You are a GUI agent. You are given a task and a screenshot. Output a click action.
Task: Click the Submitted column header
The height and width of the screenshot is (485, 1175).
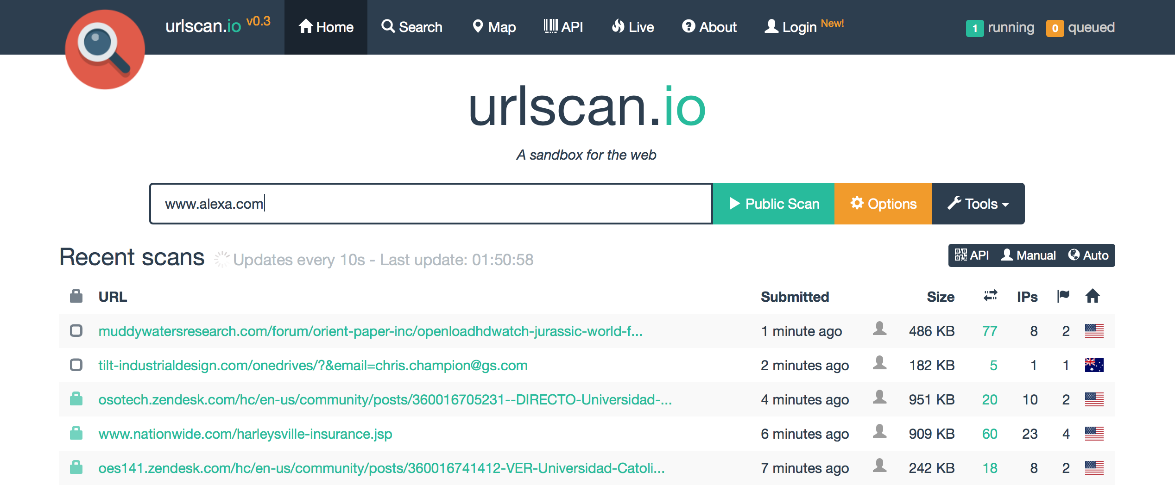coord(795,297)
